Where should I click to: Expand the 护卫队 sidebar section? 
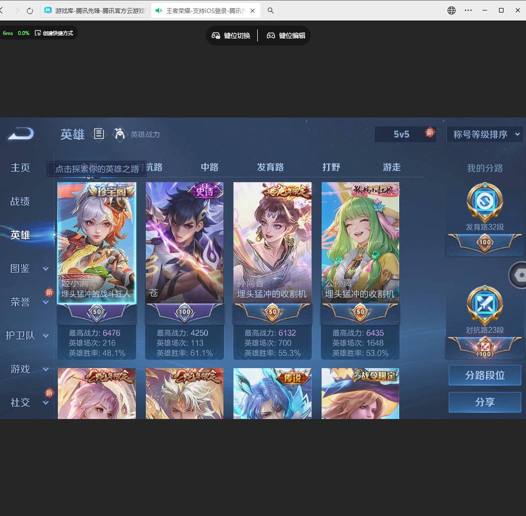point(45,335)
